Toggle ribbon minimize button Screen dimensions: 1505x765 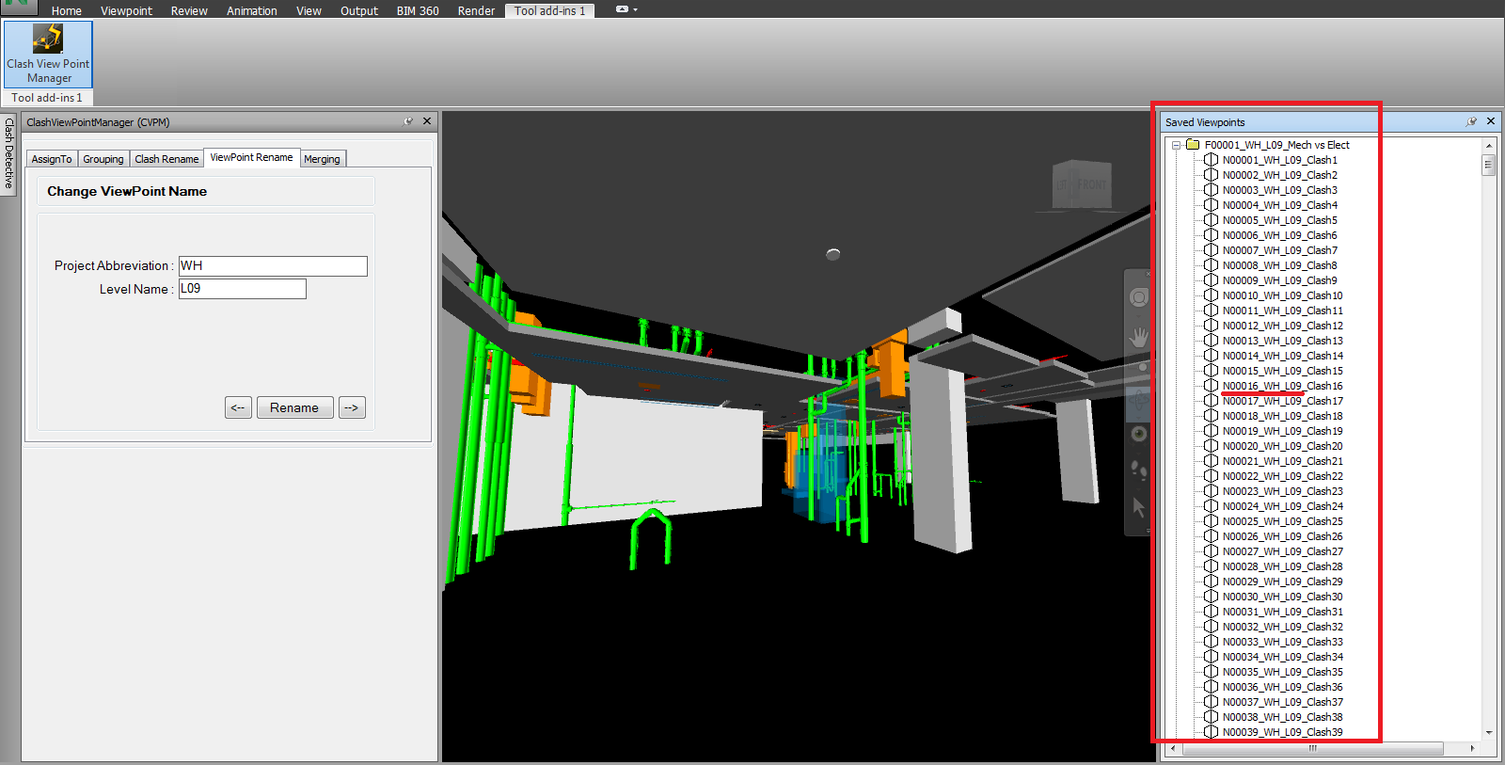click(622, 9)
